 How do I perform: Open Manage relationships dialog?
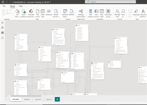81,13
